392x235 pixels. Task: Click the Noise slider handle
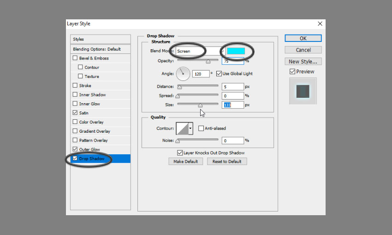[x=178, y=141]
